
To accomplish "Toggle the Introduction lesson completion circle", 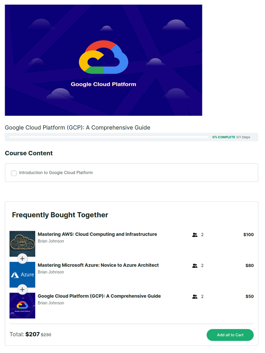I will pyautogui.click(x=14, y=173).
